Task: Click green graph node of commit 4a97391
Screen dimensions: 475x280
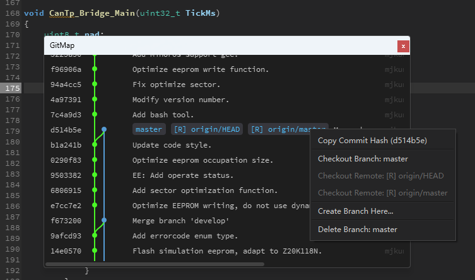Action: 95,99
